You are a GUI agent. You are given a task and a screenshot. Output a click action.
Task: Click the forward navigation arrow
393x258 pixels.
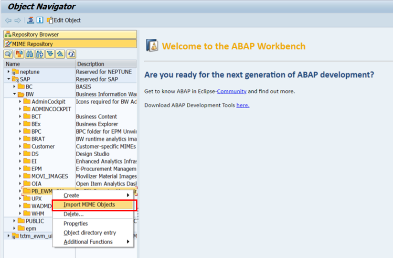(18, 20)
